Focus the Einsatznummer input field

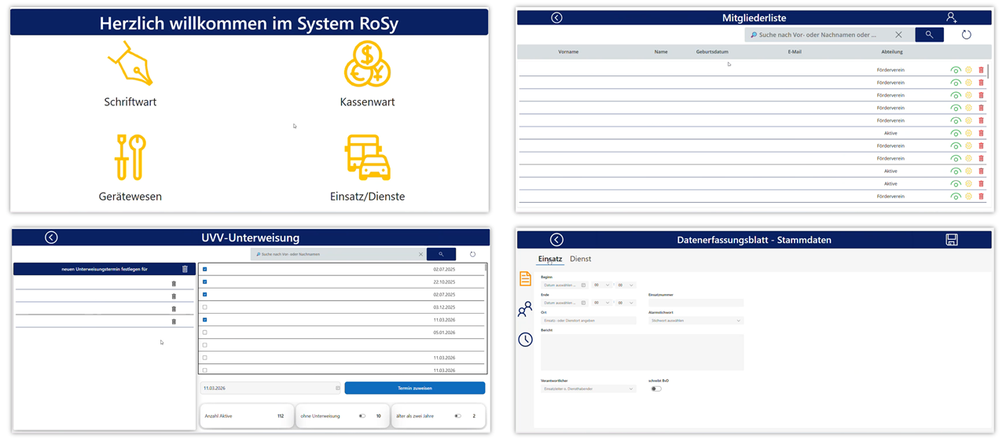click(696, 303)
